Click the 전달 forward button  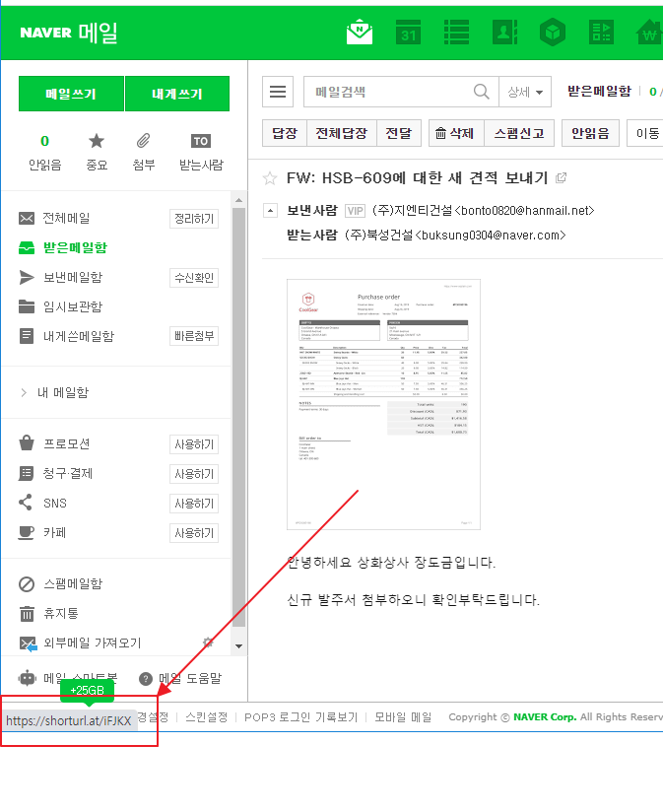point(399,134)
